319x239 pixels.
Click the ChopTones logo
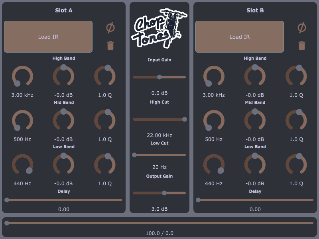159,28
